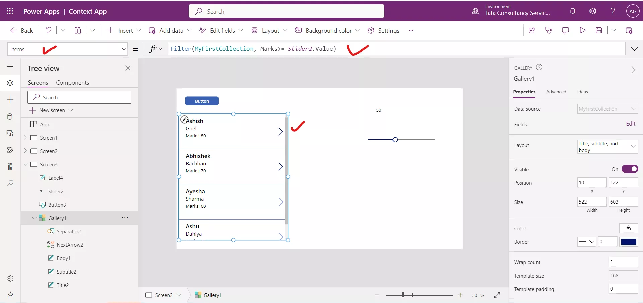
Task: Open the Layout dropdown for Title, subtitle, and body
Action: point(607,147)
